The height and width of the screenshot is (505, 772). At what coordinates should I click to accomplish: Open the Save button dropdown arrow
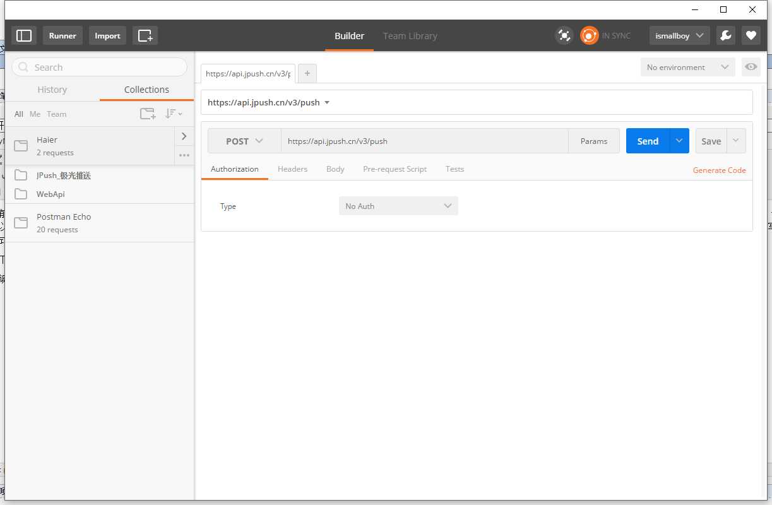click(736, 141)
